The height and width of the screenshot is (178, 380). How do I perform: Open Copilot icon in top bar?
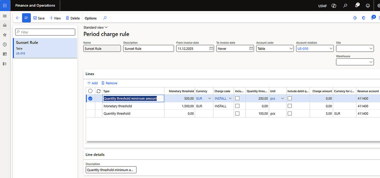[334, 6]
